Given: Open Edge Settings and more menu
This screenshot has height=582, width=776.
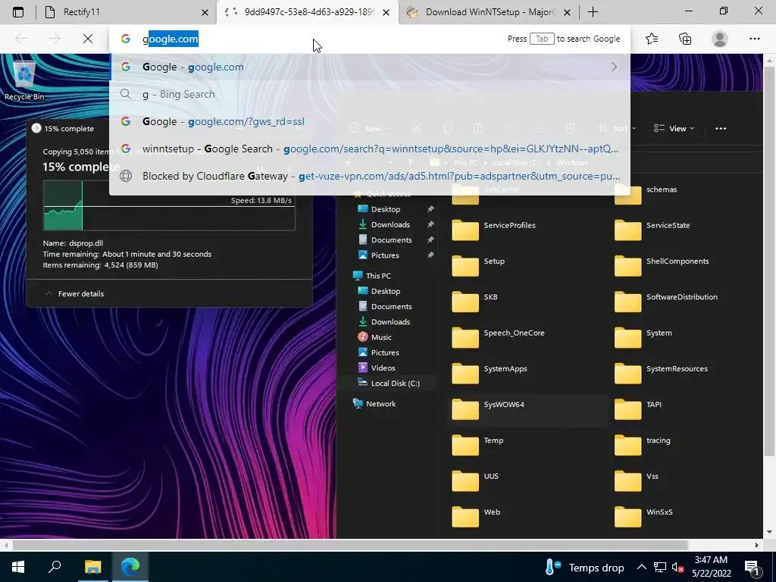Looking at the screenshot, I should point(754,39).
